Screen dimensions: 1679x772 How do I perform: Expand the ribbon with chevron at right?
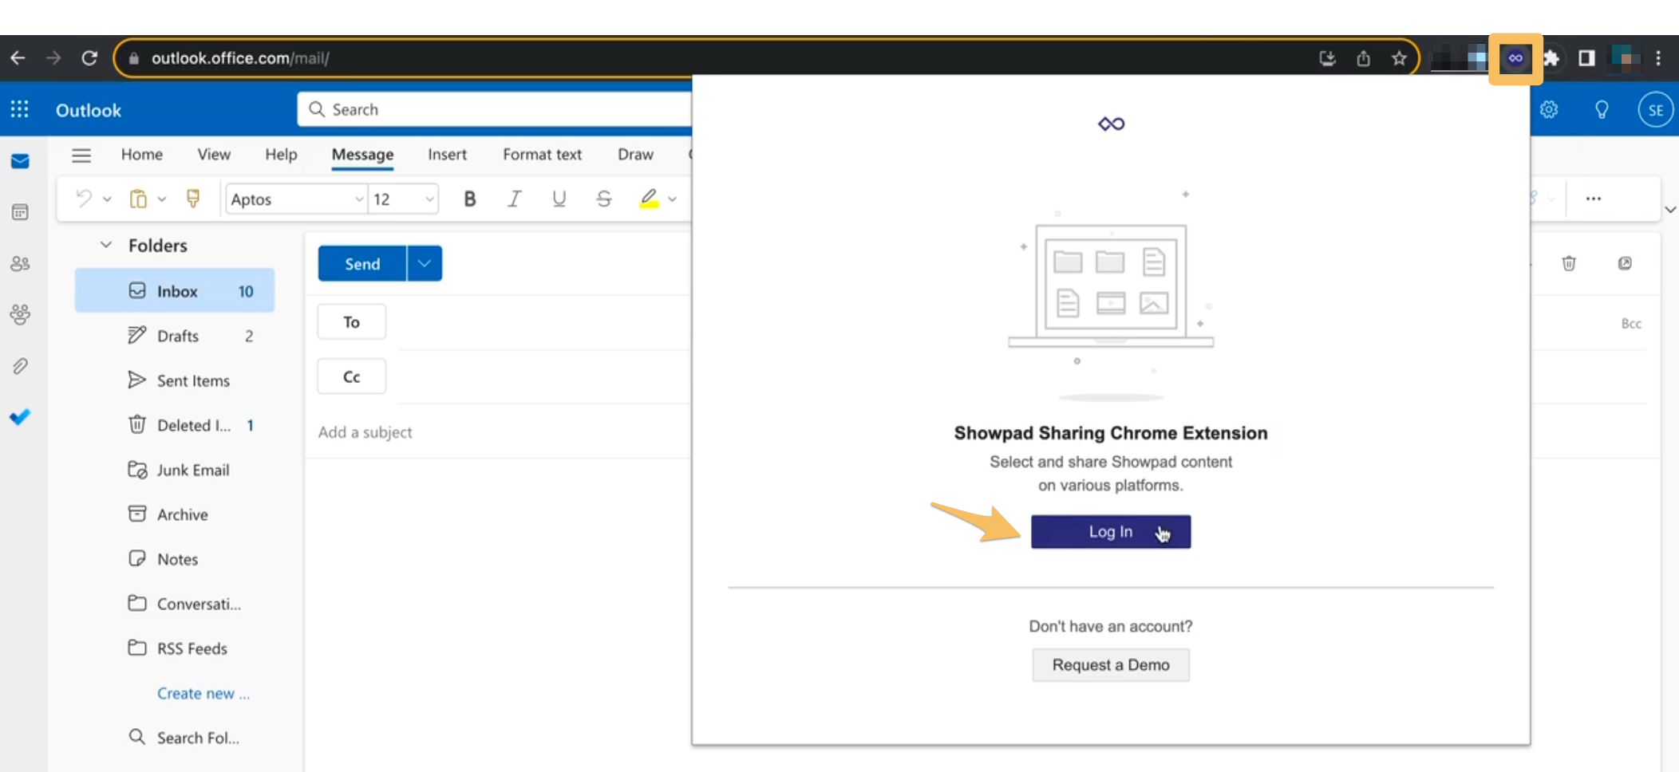tap(1669, 210)
